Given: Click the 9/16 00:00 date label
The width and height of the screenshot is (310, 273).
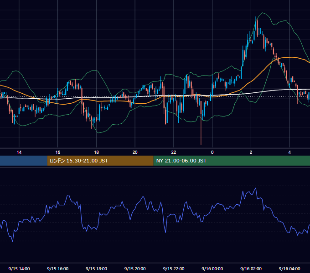Looking at the screenshot, I should (x=212, y=268).
